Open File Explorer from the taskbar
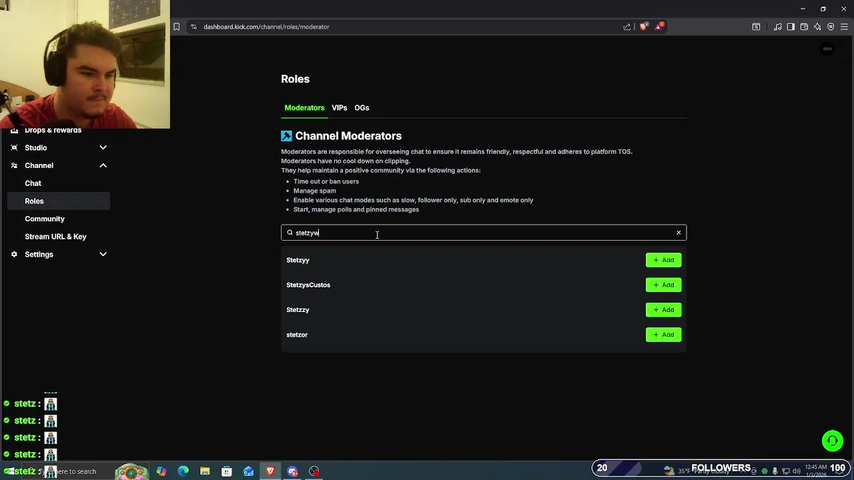The image size is (854, 480). (x=205, y=471)
